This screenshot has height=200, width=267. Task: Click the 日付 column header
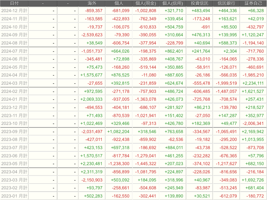tap(14, 4)
